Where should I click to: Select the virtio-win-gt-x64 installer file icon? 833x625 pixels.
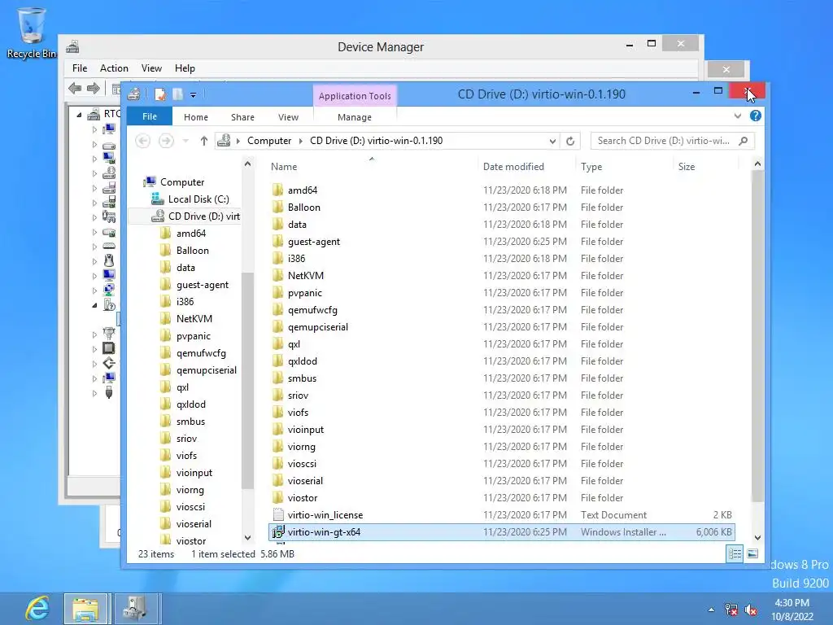point(278,532)
